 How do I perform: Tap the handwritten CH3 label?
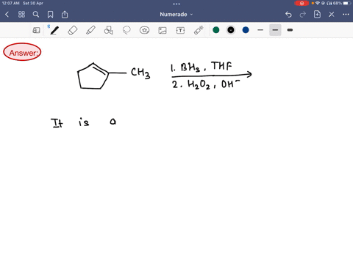coord(140,73)
